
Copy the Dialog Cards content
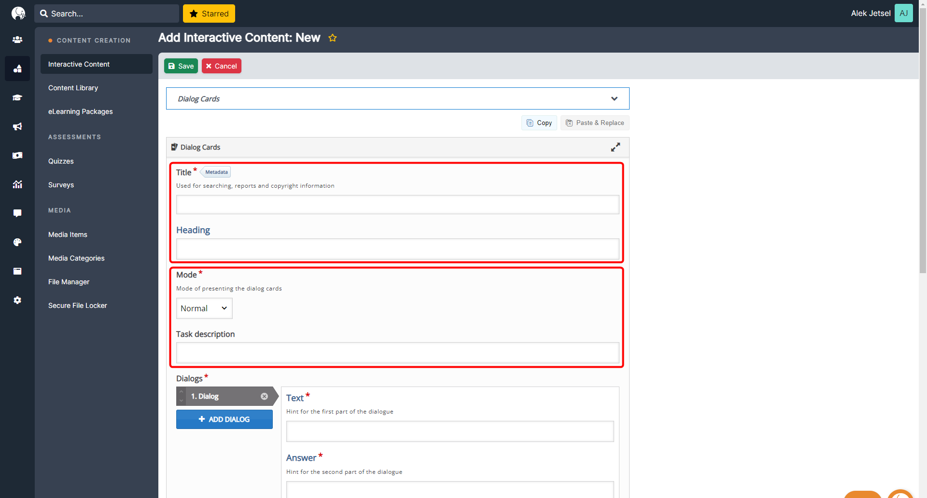(539, 123)
